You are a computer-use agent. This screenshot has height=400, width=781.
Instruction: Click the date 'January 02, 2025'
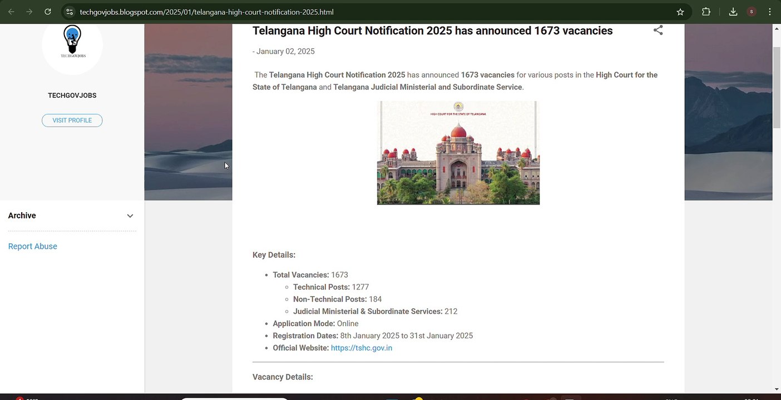click(x=285, y=51)
